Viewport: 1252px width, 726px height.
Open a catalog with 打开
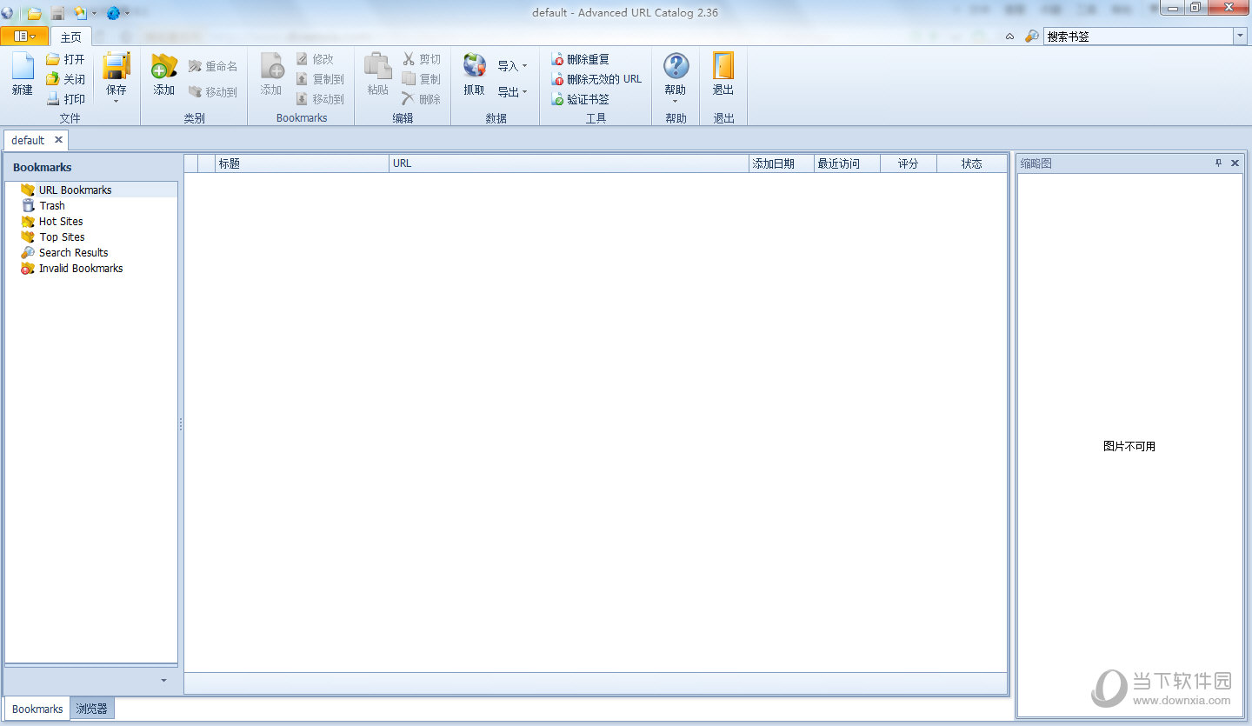[x=65, y=59]
